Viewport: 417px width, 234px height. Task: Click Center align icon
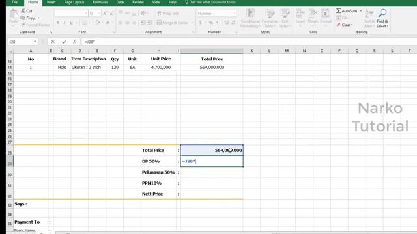point(127,23)
